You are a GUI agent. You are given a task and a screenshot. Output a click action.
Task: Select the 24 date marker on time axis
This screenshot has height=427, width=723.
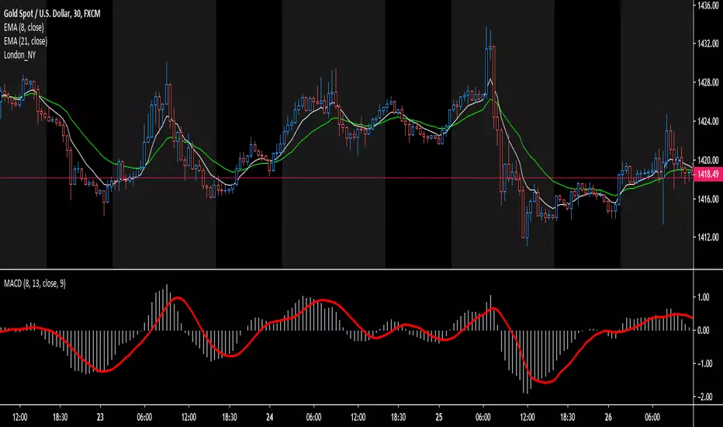[269, 418]
